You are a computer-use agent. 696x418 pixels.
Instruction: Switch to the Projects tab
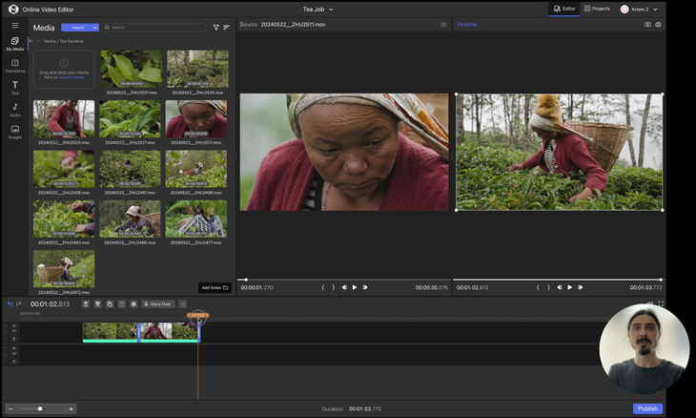(x=597, y=9)
